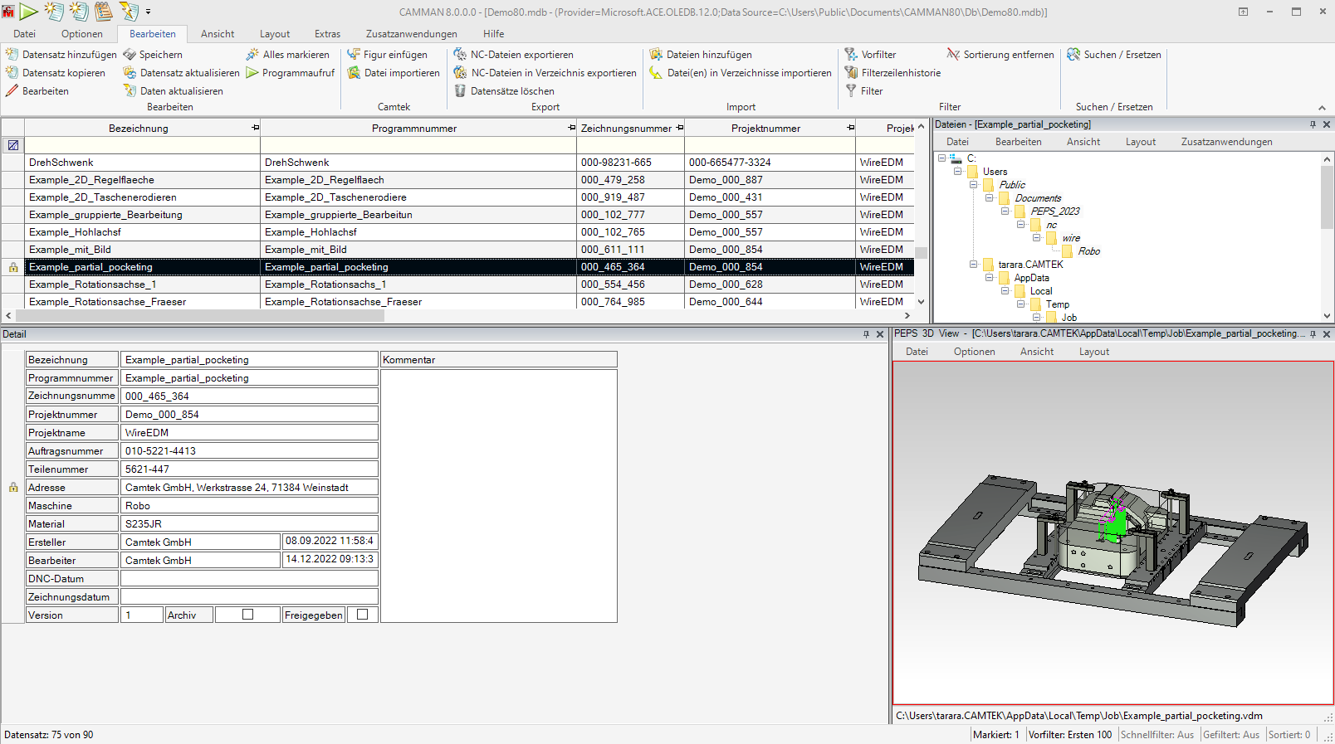Click the NC-Dateien exportieren icon
Screen dimensions: 1335x744
click(x=460, y=55)
